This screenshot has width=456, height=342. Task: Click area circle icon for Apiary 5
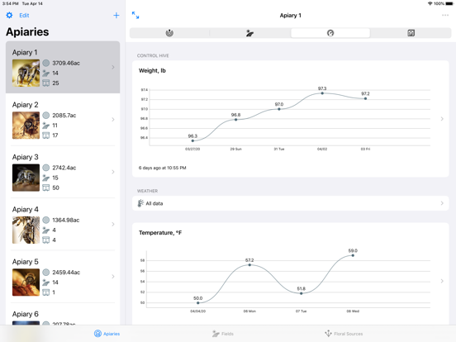[x=46, y=273]
